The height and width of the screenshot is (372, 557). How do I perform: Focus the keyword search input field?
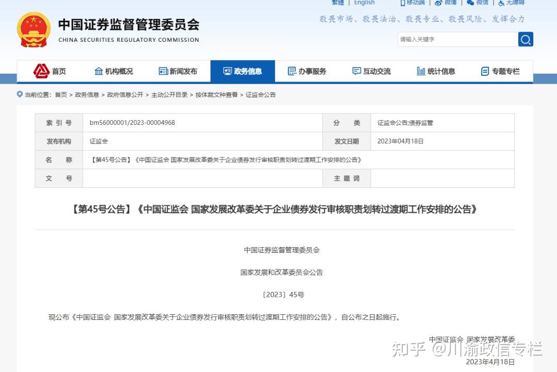pos(458,39)
